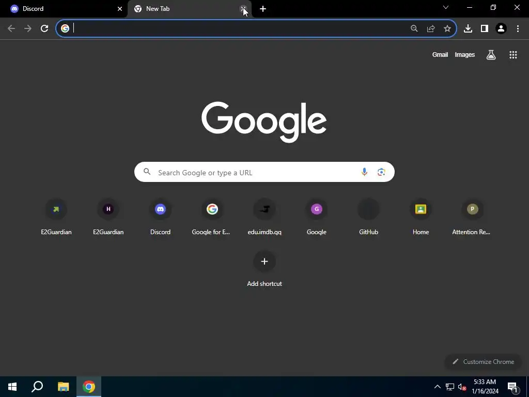Screen dimensions: 529x397
Task: Open the Google apps grid
Action: click(513, 55)
